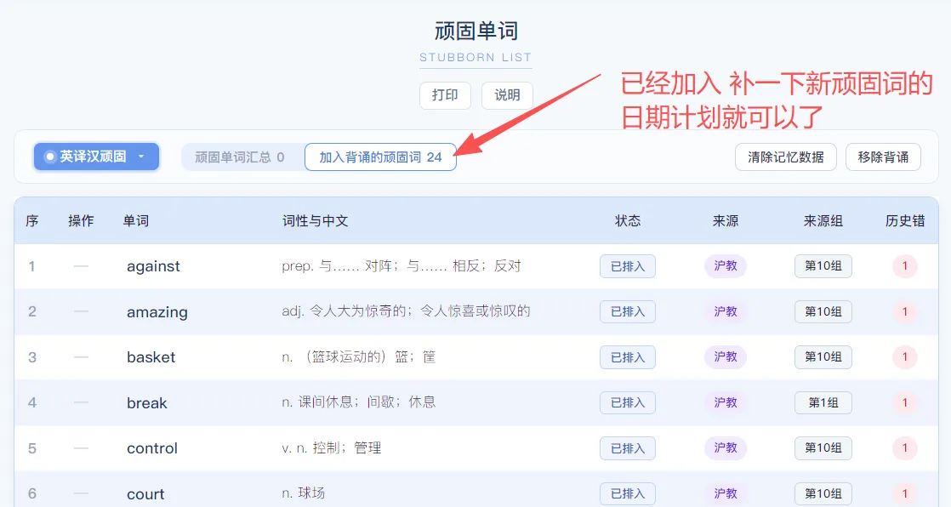The height and width of the screenshot is (507, 951).
Task: Click 已排入 status in basket row
Action: (x=628, y=357)
